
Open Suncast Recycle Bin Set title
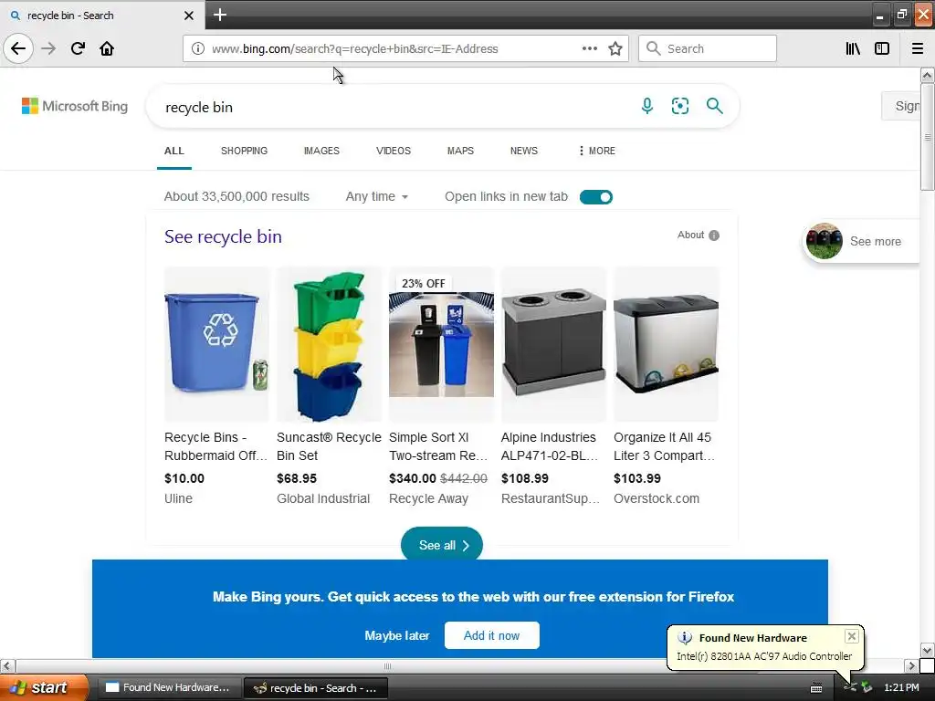pos(329,446)
